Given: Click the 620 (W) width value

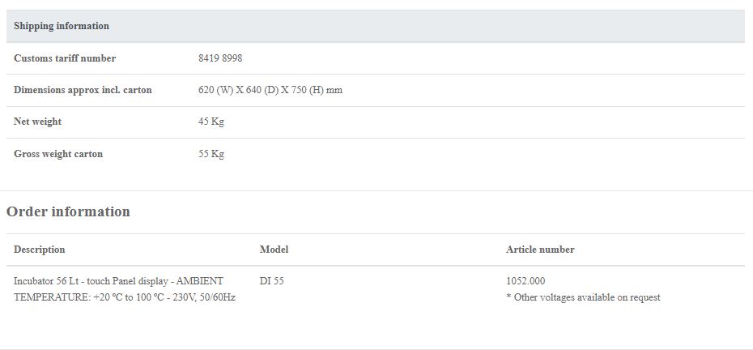Looking at the screenshot, I should click(215, 90).
